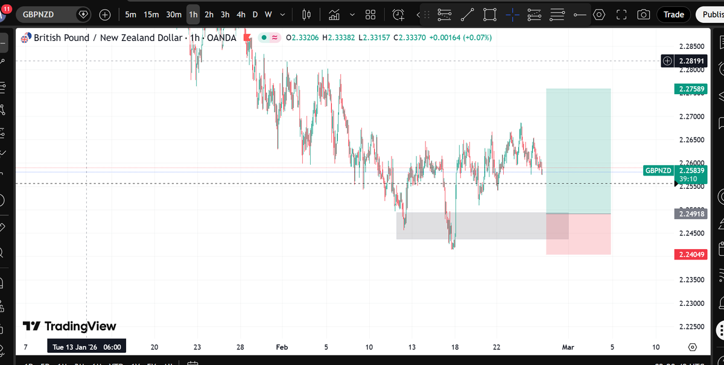
Task: Click the Publish button
Action: pos(710,14)
